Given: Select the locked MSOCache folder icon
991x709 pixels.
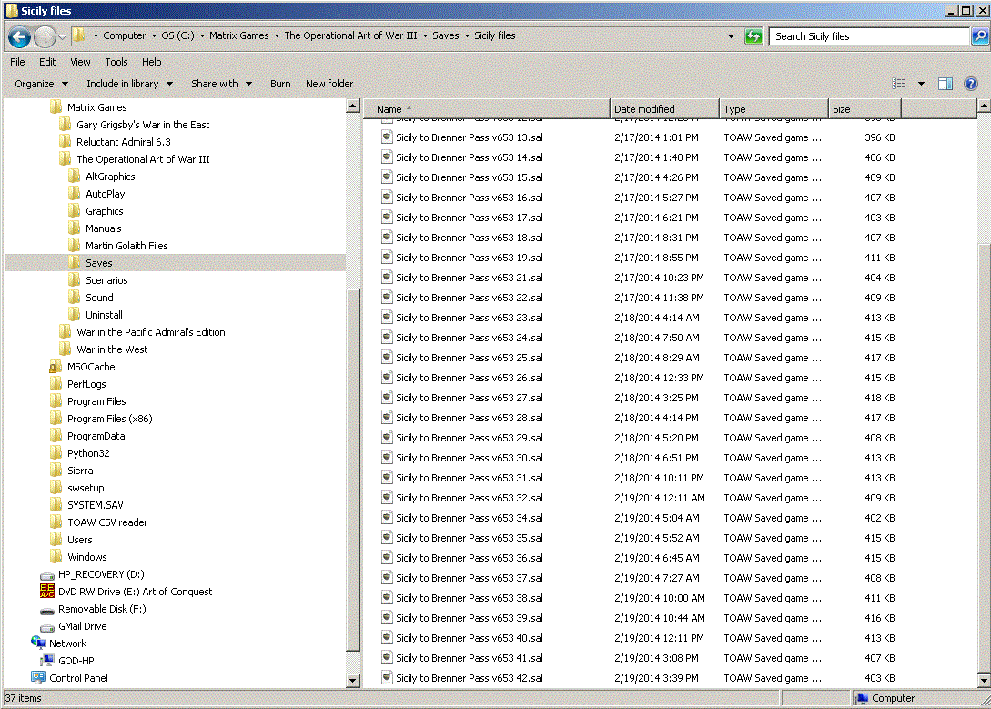Looking at the screenshot, I should coord(56,367).
